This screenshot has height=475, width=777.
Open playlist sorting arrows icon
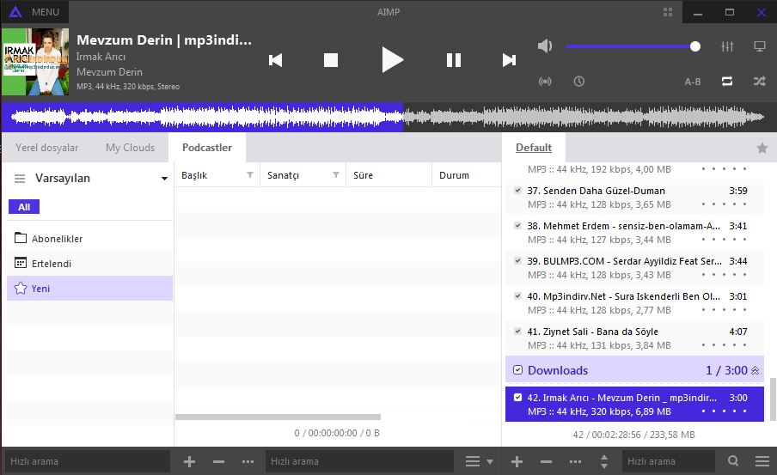(x=604, y=461)
